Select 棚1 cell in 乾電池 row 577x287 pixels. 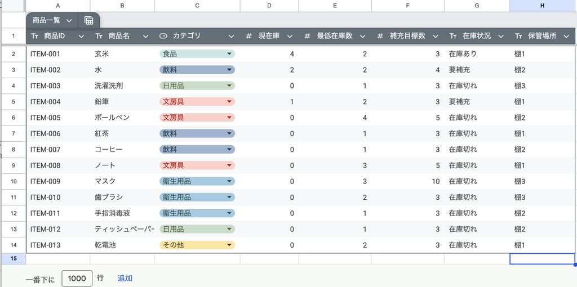click(543, 245)
